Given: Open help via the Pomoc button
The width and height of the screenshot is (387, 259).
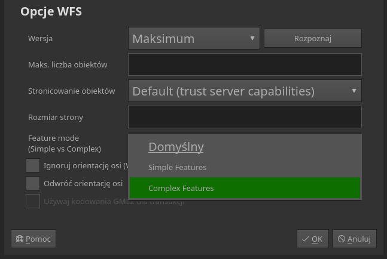Looking at the screenshot, I should point(33,239).
